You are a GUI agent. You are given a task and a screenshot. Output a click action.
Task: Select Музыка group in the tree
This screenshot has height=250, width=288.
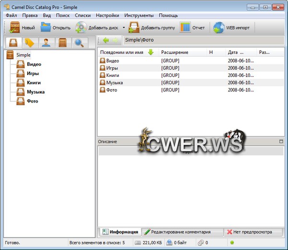(36, 92)
